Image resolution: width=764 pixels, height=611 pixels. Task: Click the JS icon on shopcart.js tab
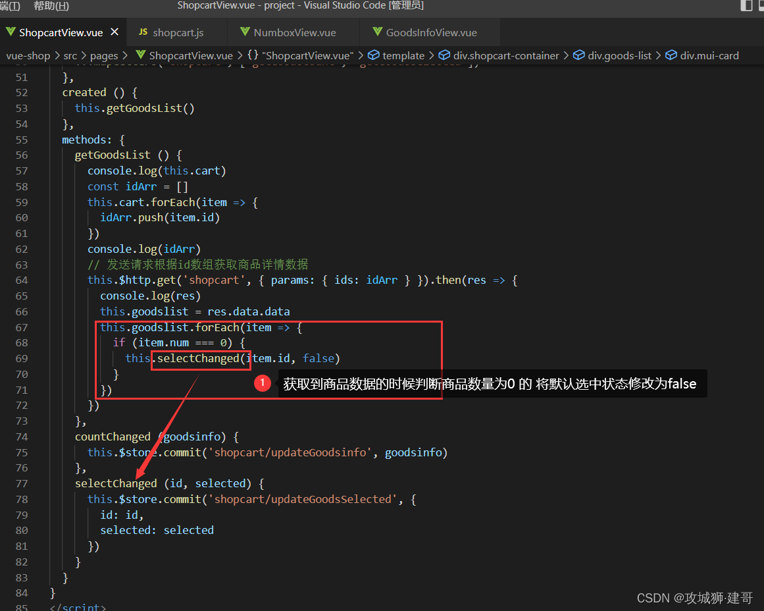[143, 32]
